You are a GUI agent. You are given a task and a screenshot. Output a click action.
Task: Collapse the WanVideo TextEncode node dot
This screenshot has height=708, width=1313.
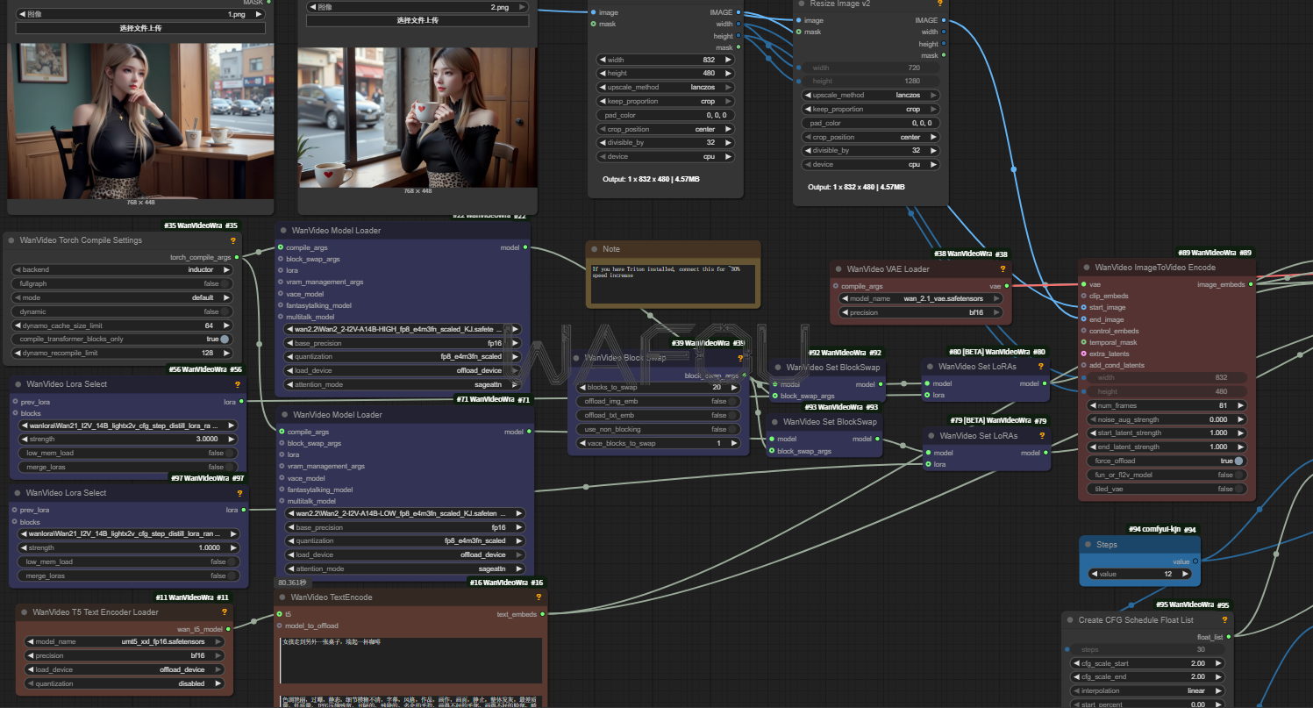pyautogui.click(x=282, y=597)
